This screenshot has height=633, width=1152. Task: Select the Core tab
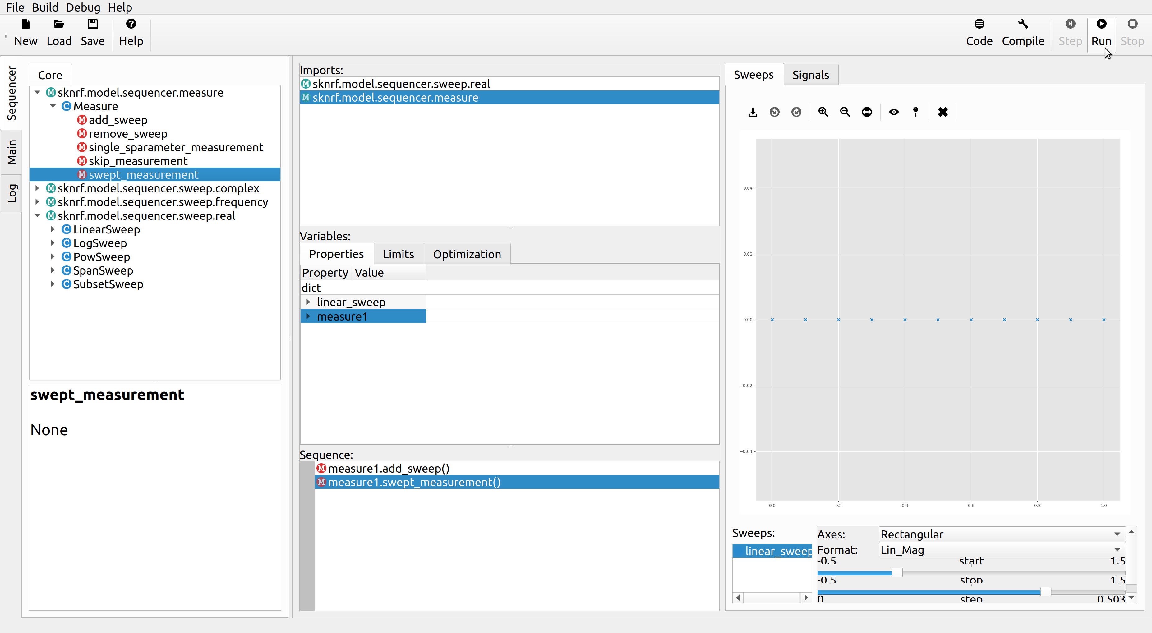50,75
